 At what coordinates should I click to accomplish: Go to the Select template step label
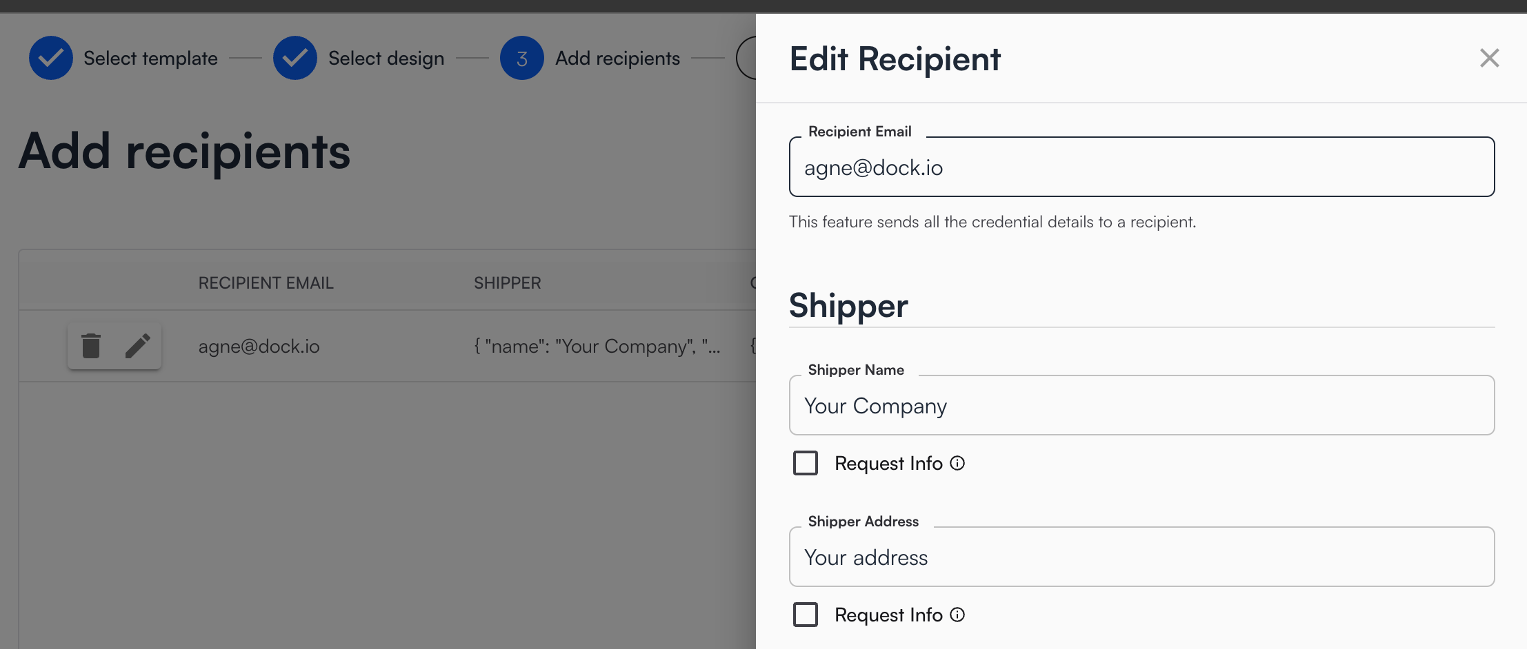(150, 59)
